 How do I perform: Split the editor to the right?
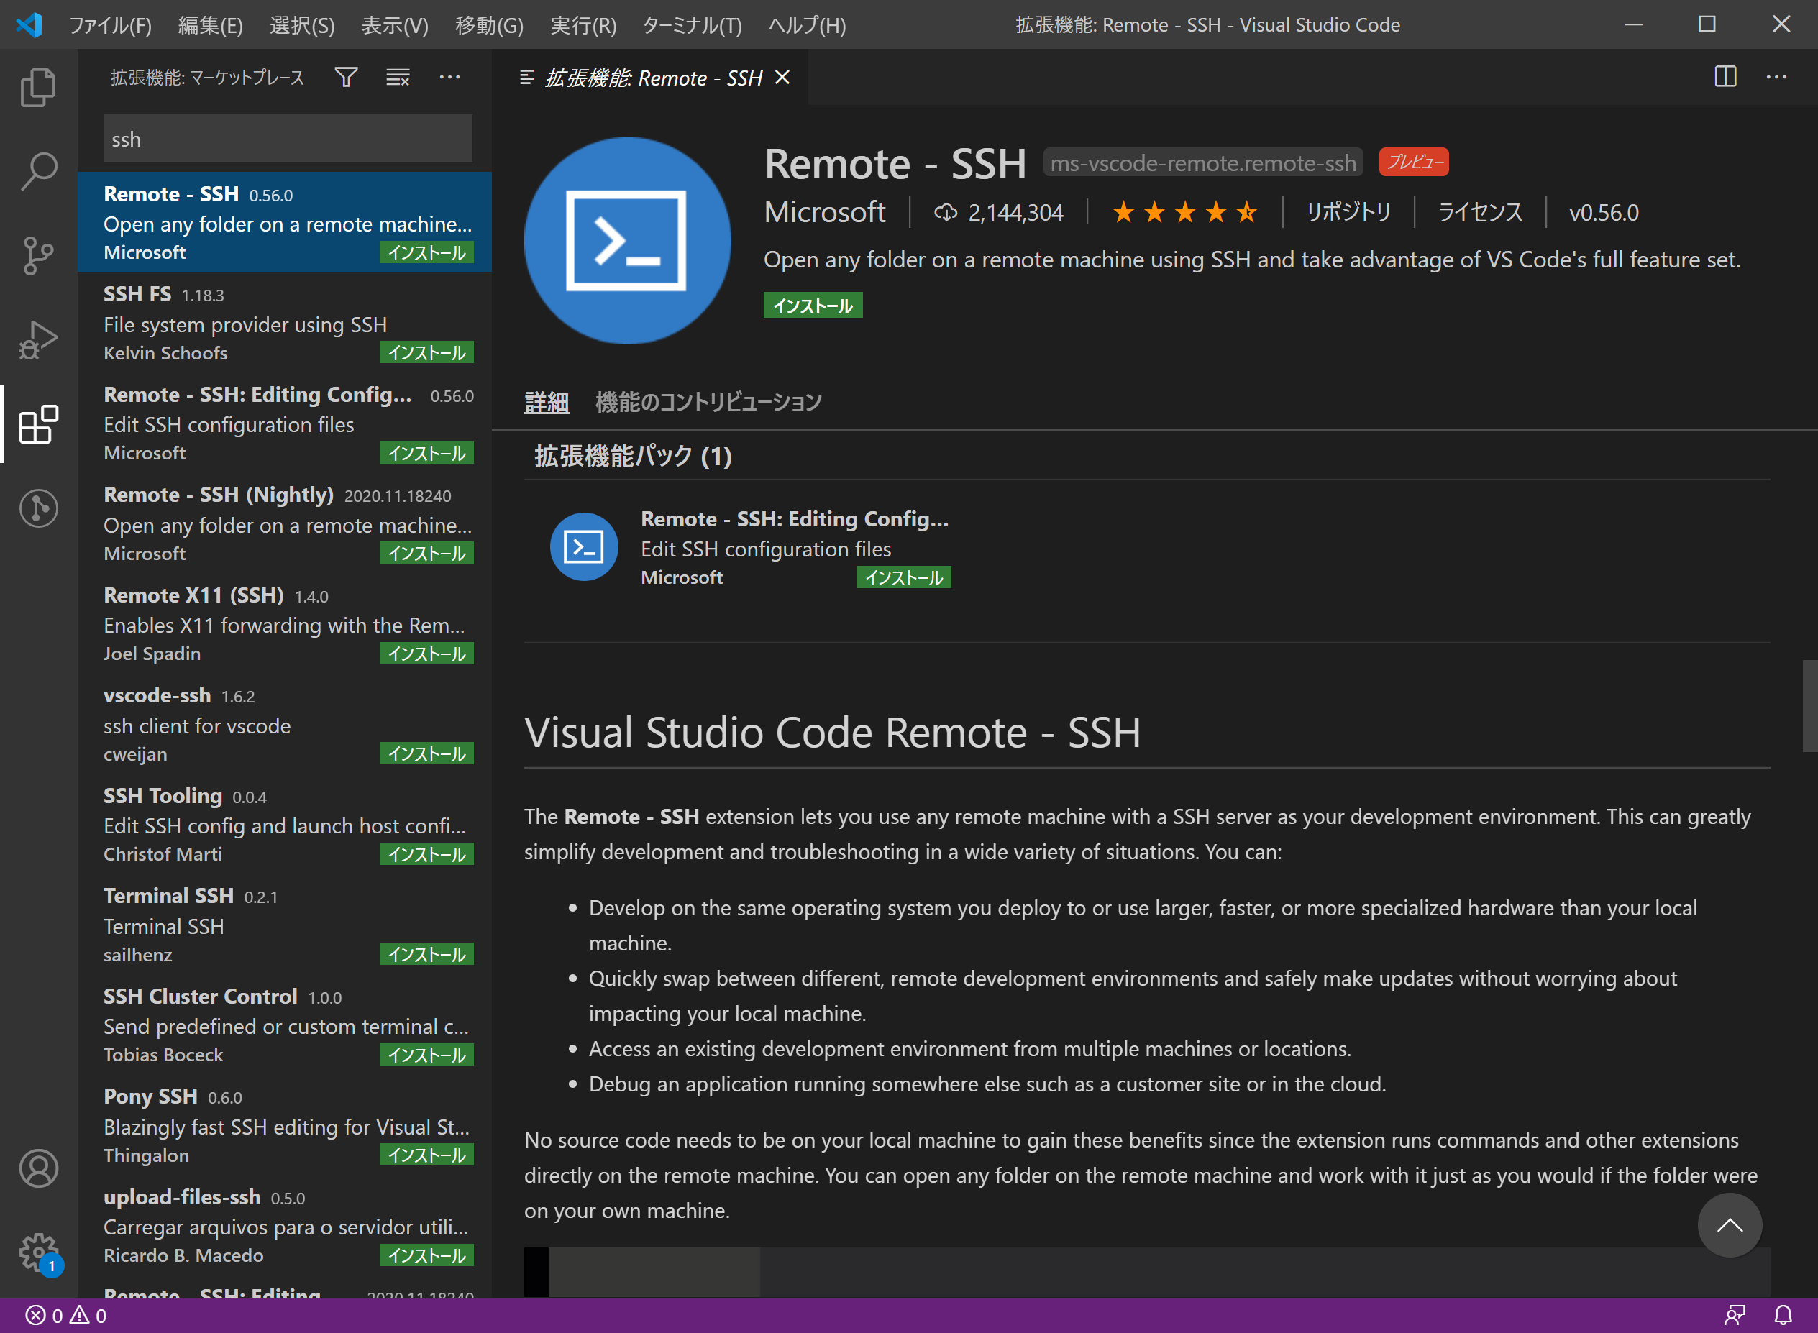click(x=1725, y=78)
